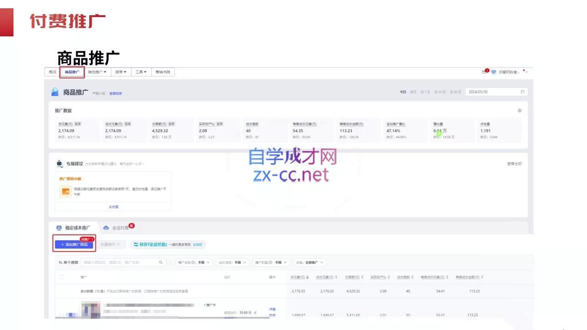
Task: Click the blue store avatar icon in top bar
Action: (x=493, y=72)
